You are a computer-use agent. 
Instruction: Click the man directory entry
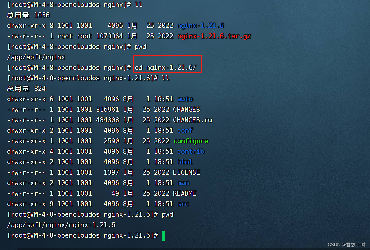tap(183, 183)
